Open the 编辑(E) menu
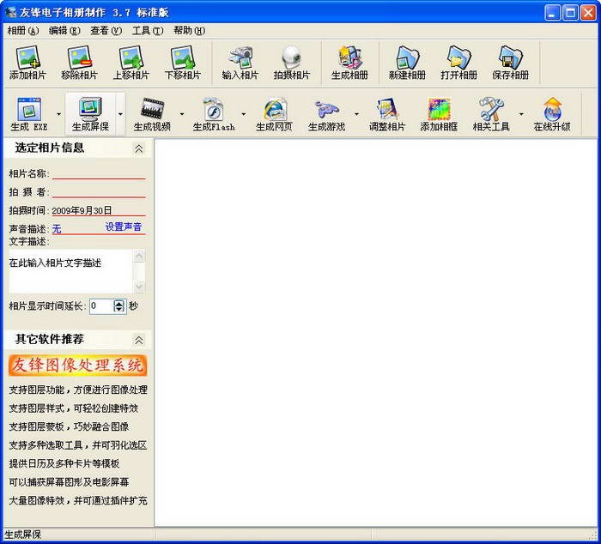The height and width of the screenshot is (544, 601). pyautogui.click(x=64, y=31)
